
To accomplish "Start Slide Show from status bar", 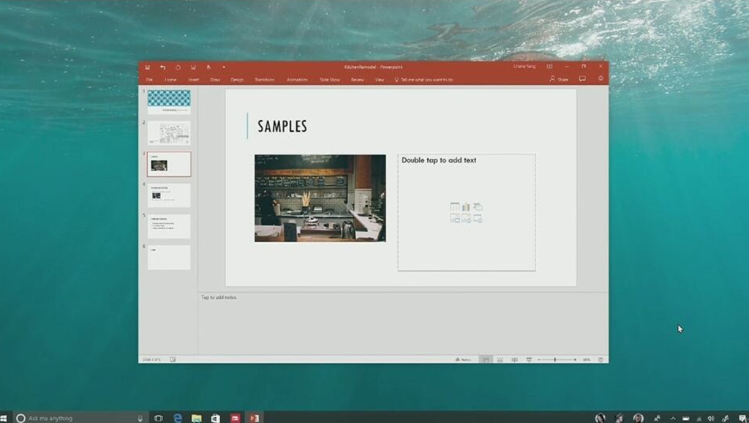I will pos(529,359).
